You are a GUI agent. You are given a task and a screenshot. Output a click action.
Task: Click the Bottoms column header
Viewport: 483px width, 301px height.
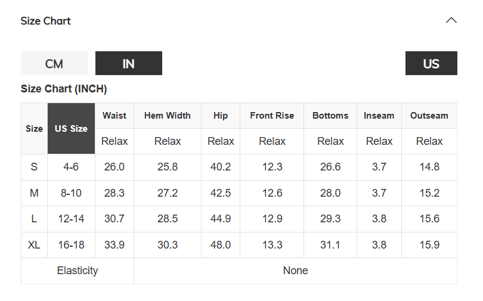click(x=330, y=116)
